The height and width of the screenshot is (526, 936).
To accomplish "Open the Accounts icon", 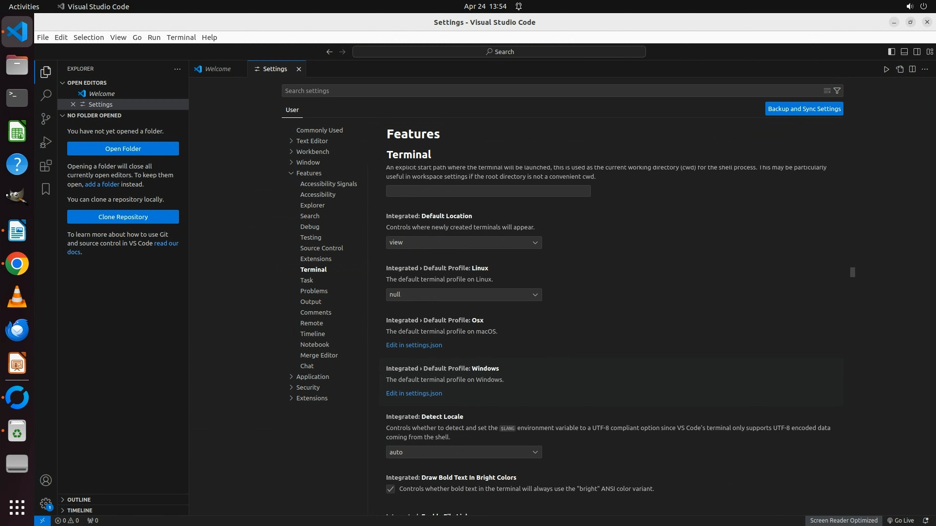I will point(45,480).
